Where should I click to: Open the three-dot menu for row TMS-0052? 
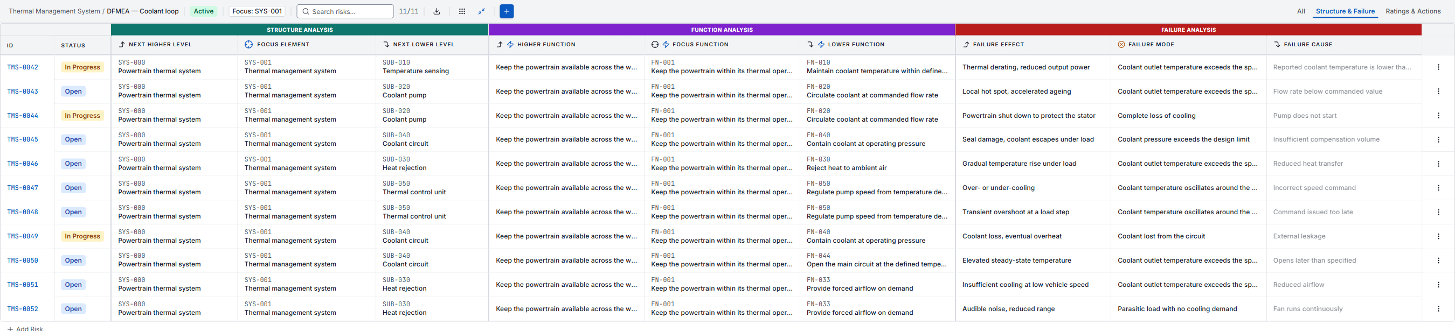tap(1438, 309)
